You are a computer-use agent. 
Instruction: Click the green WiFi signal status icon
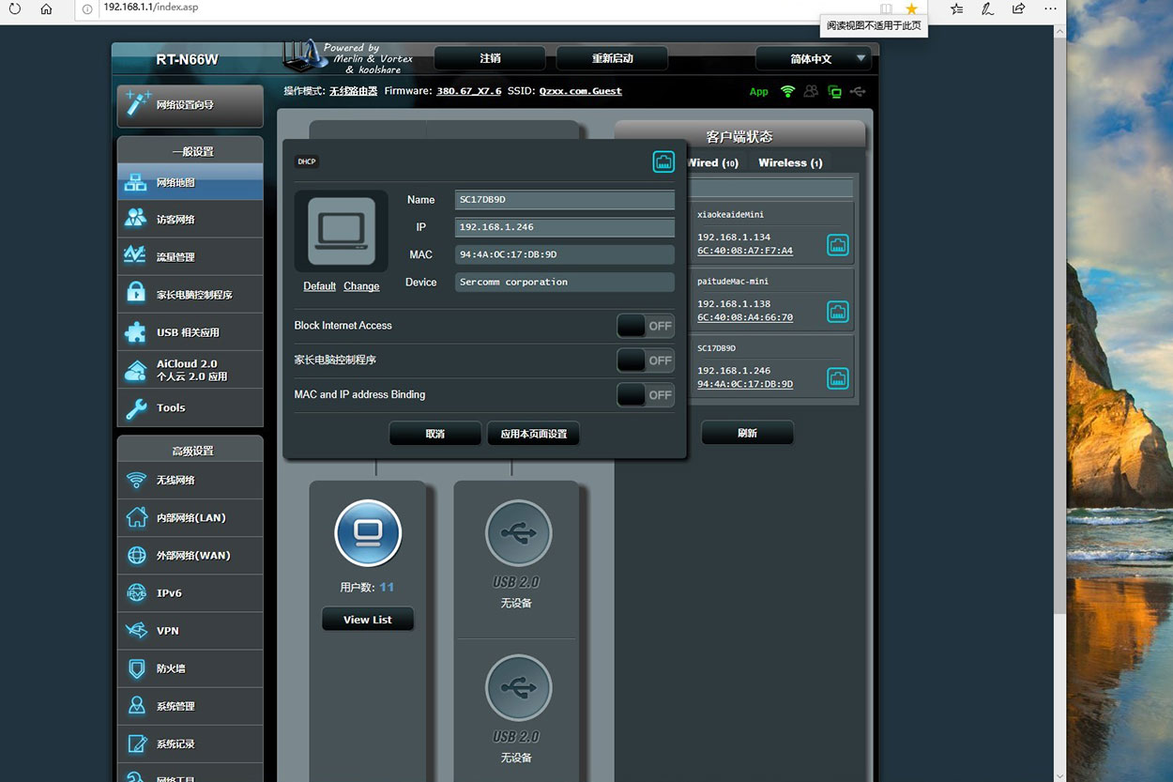pyautogui.click(x=787, y=92)
